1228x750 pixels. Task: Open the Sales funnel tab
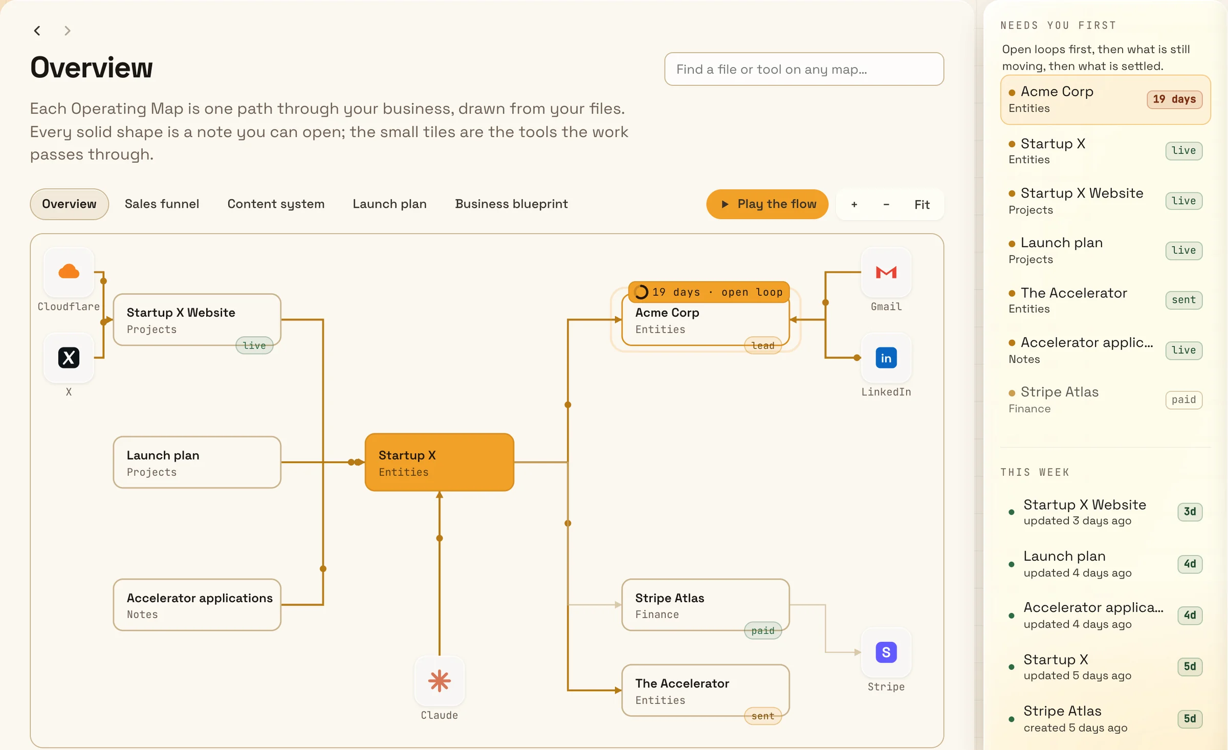(162, 204)
